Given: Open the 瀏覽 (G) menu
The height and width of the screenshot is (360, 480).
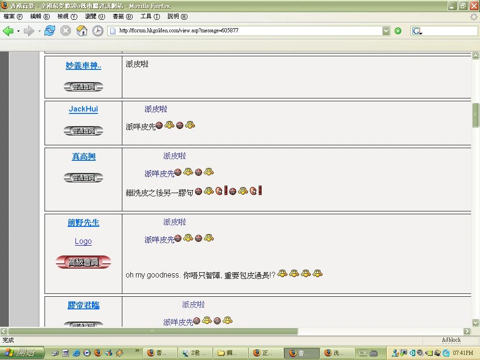Looking at the screenshot, I should pos(95,16).
